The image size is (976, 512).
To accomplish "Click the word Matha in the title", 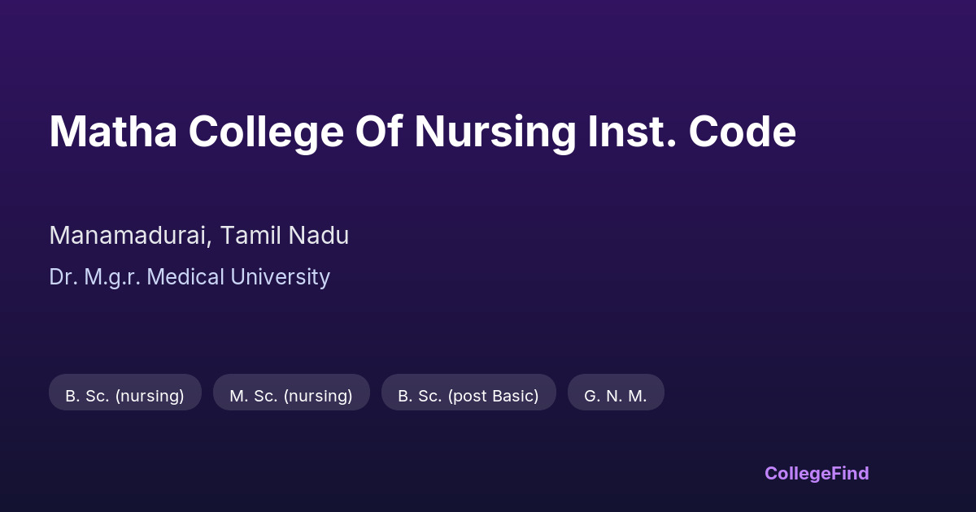I will 112,132.
